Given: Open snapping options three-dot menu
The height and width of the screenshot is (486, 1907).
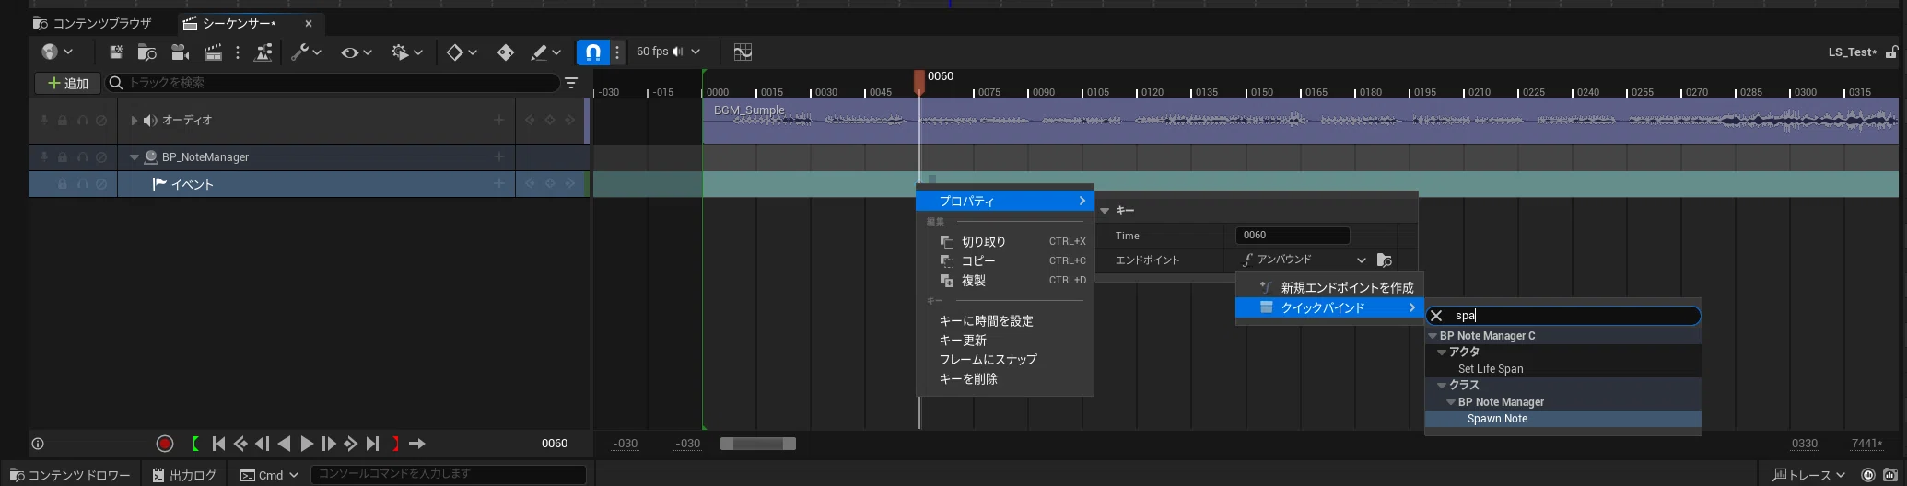Looking at the screenshot, I should [618, 52].
